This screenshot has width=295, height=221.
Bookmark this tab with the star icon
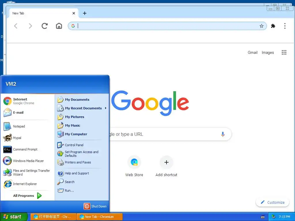tap(262, 26)
